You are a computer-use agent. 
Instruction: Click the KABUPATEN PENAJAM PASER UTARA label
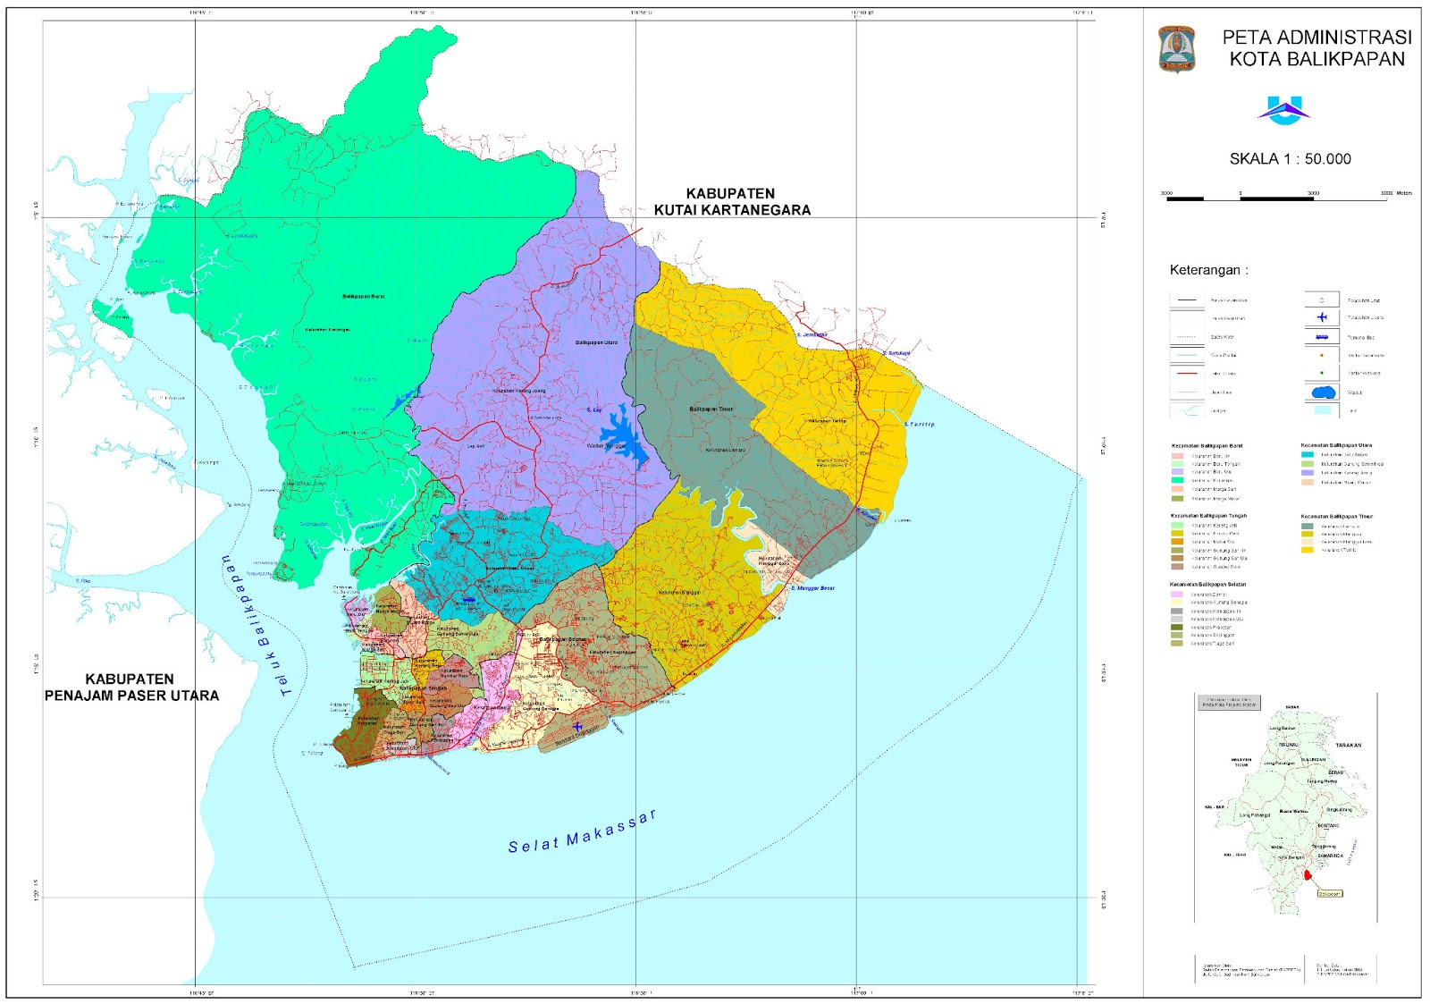[131, 688]
